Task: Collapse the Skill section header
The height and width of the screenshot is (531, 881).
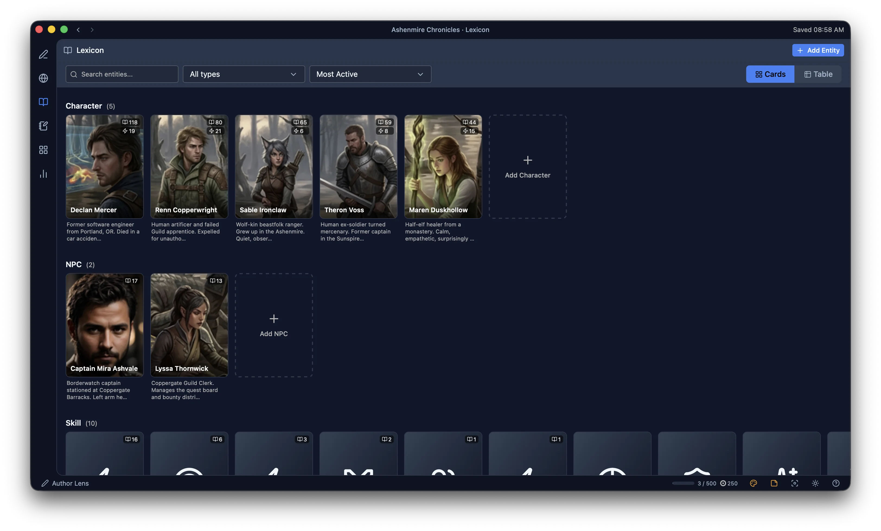Action: (x=73, y=423)
